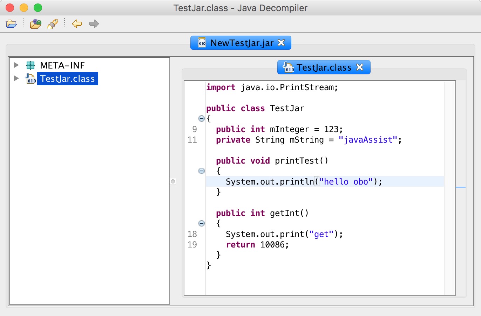Viewport: 481px width, 316px height.
Task: Click the Back navigation arrow
Action: pyautogui.click(x=77, y=24)
